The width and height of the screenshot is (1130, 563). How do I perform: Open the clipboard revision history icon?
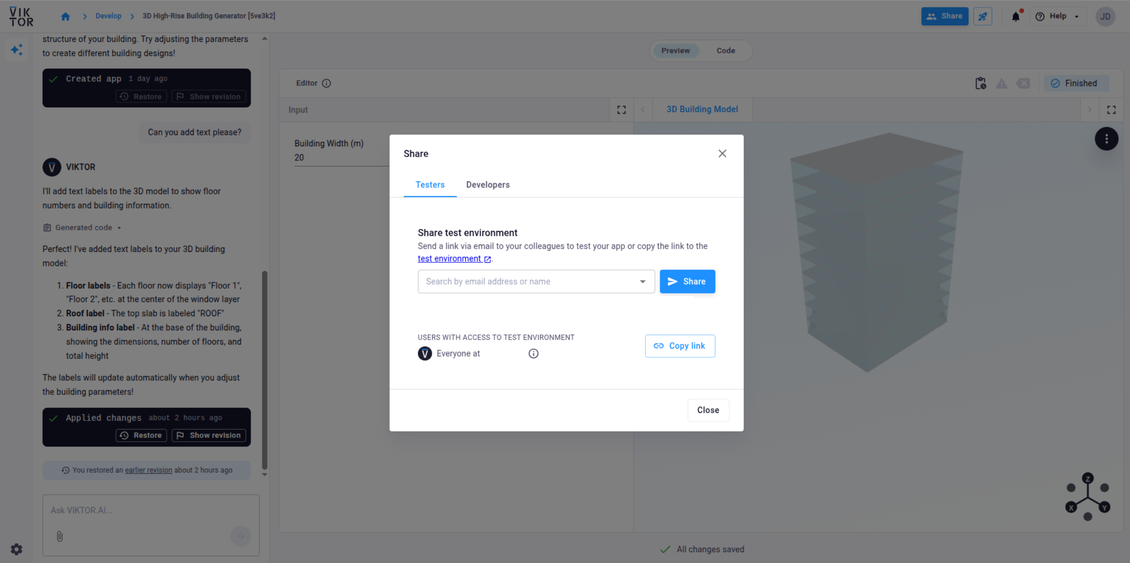point(981,83)
